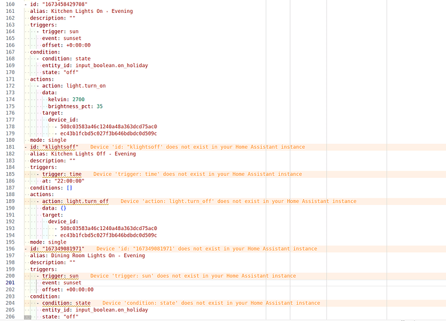This screenshot has height=321, width=446.
Task: Click the warning message for light.turn_off
Action: pyautogui.click(x=239, y=201)
